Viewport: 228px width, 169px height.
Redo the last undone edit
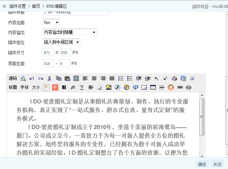41,79
